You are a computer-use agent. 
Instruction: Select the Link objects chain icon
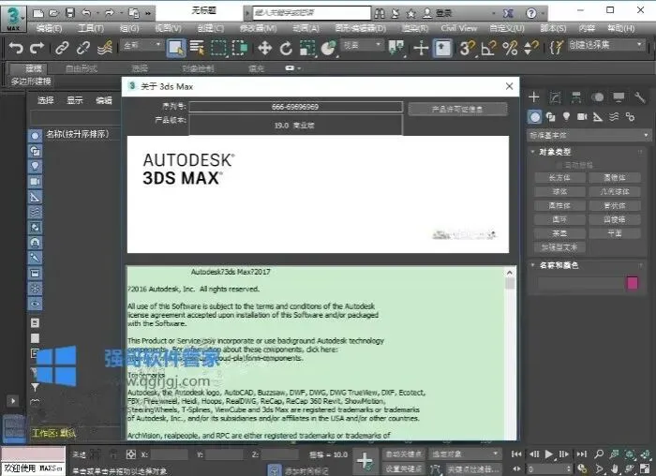pos(62,48)
